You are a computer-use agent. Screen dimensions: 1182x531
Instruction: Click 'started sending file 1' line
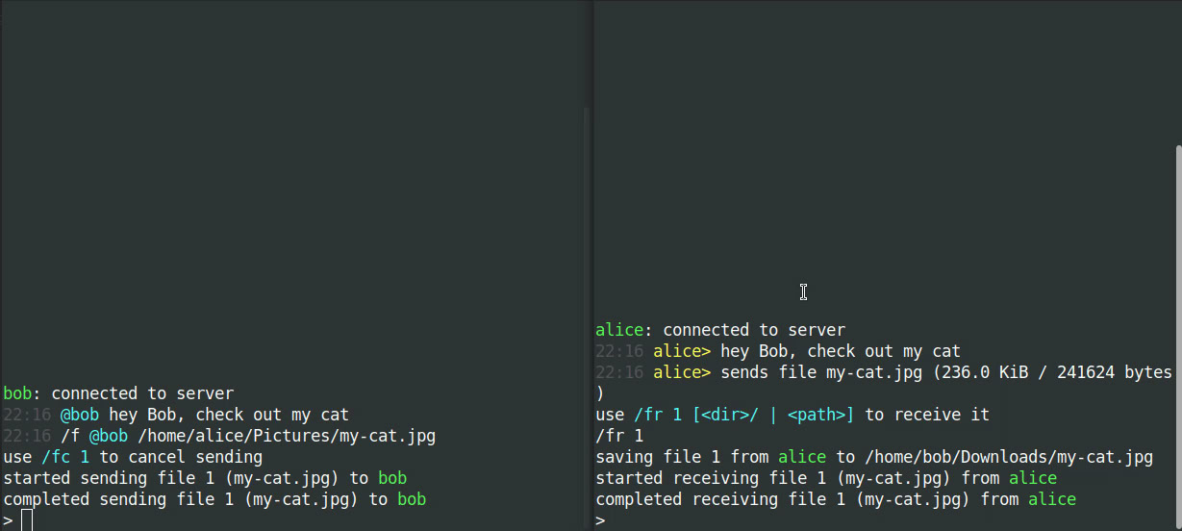(x=205, y=478)
